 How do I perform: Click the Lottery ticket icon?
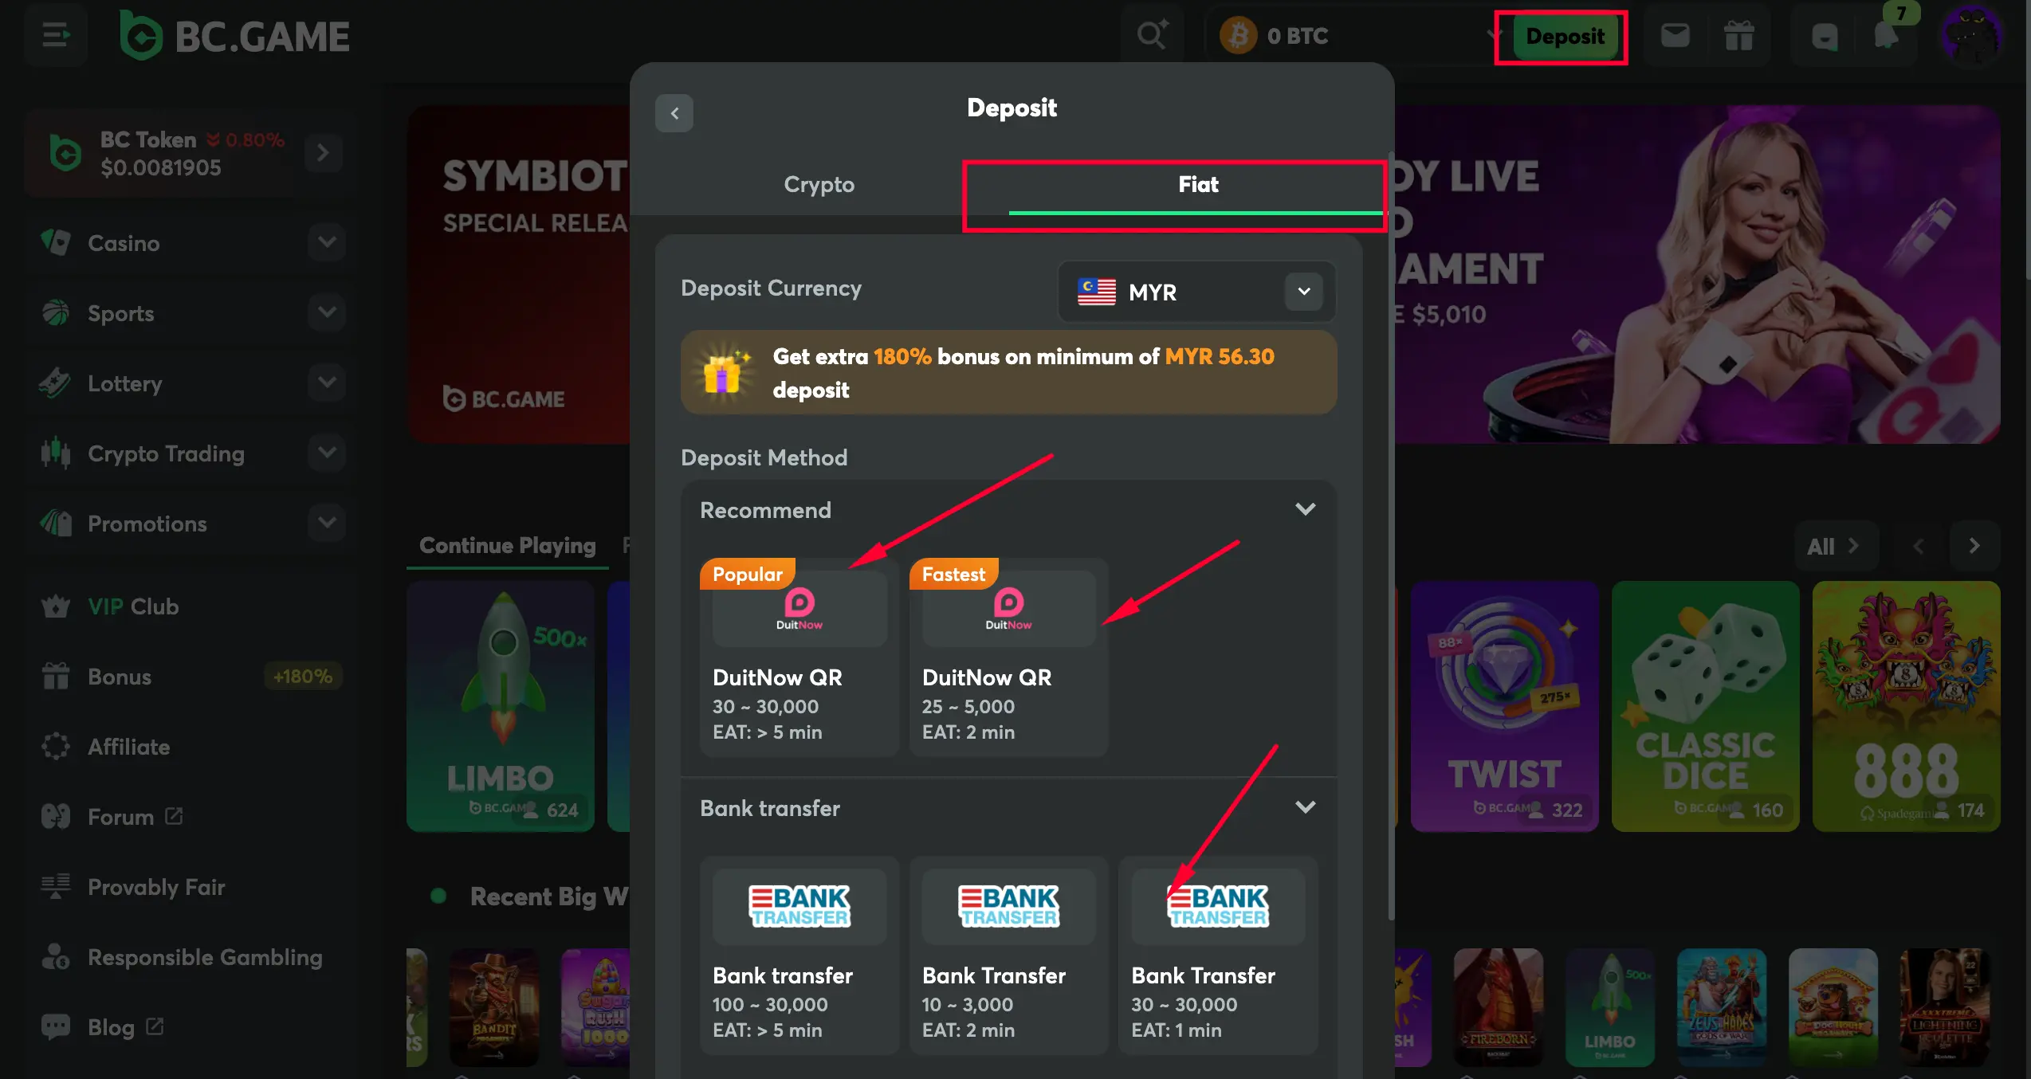click(x=56, y=383)
